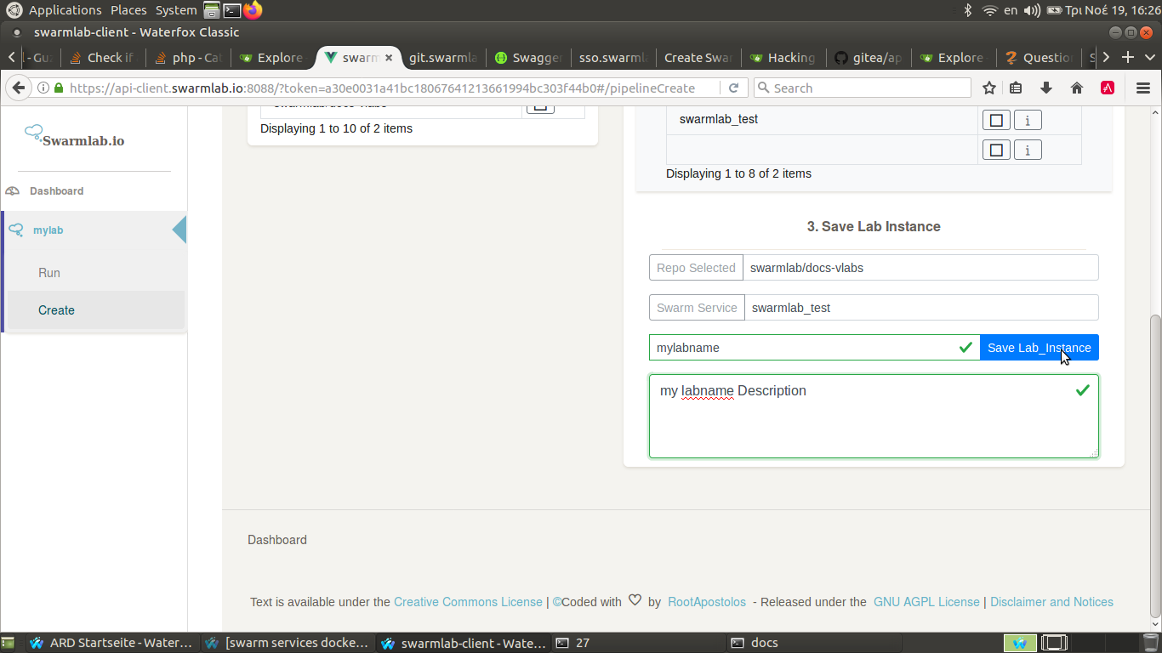This screenshot has height=653, width=1162.
Task: Click the red extension icon in the toolbar
Action: tap(1108, 88)
